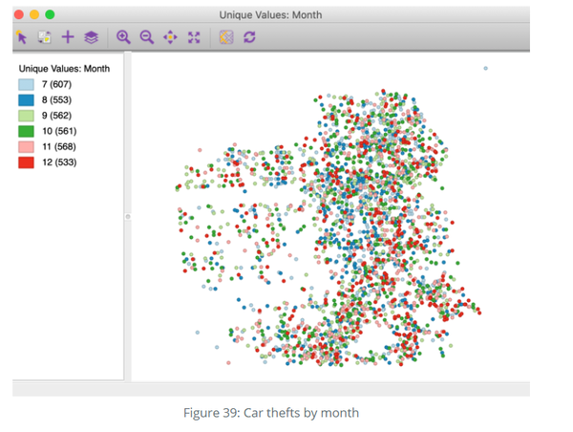Click light blue swatch for month 7
Screen dimensions: 573x432
pyautogui.click(x=26, y=84)
